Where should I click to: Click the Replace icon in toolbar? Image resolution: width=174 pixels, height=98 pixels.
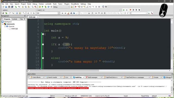35,7
